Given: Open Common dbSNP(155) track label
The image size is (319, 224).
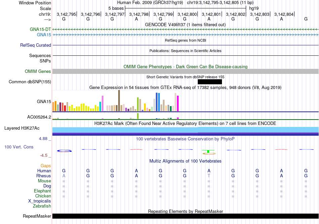Looking at the screenshot, I should point(30,82).
